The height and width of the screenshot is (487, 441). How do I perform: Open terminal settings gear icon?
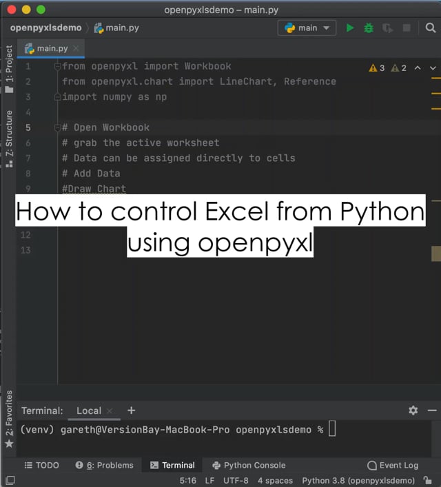click(413, 411)
